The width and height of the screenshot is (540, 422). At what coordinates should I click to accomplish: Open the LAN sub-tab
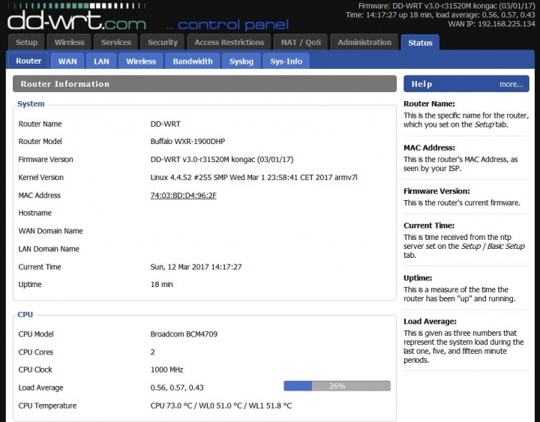tap(101, 61)
